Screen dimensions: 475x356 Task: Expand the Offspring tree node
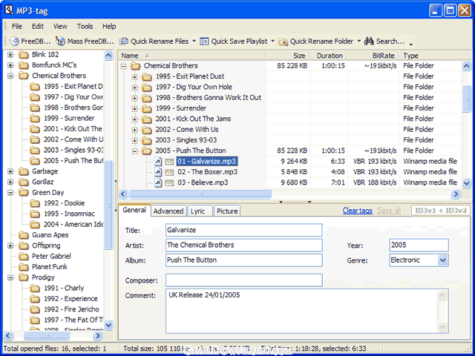pyautogui.click(x=10, y=245)
